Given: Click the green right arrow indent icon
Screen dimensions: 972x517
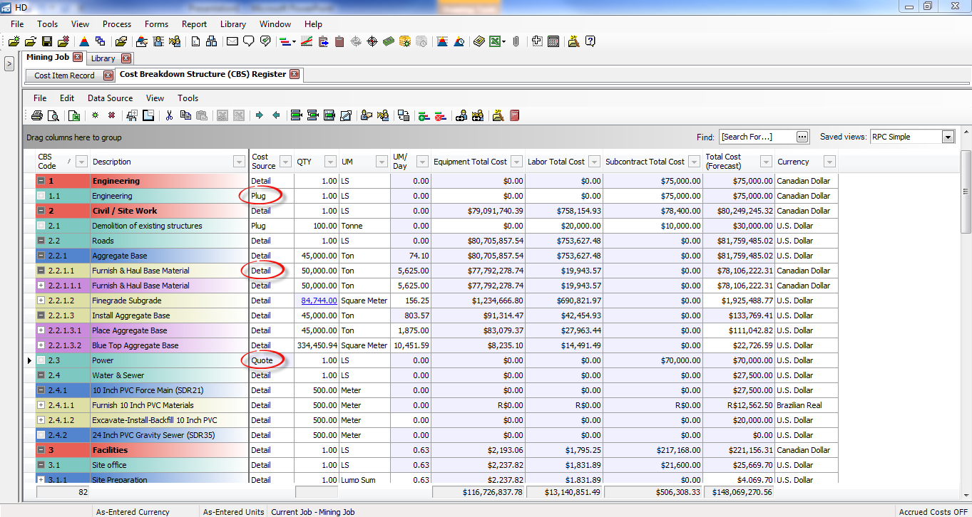Looking at the screenshot, I should (x=259, y=115).
